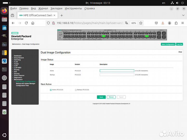Open the Trash from the dock
The width and height of the screenshot is (187, 140).
4,112
